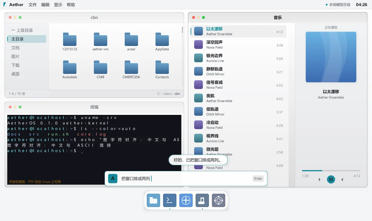Click the album artwork thumbnail
The height and width of the screenshot is (221, 372).
pos(331,57)
